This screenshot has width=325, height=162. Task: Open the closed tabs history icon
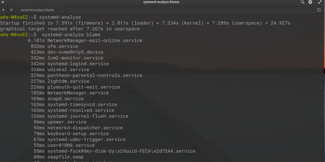point(319,10)
